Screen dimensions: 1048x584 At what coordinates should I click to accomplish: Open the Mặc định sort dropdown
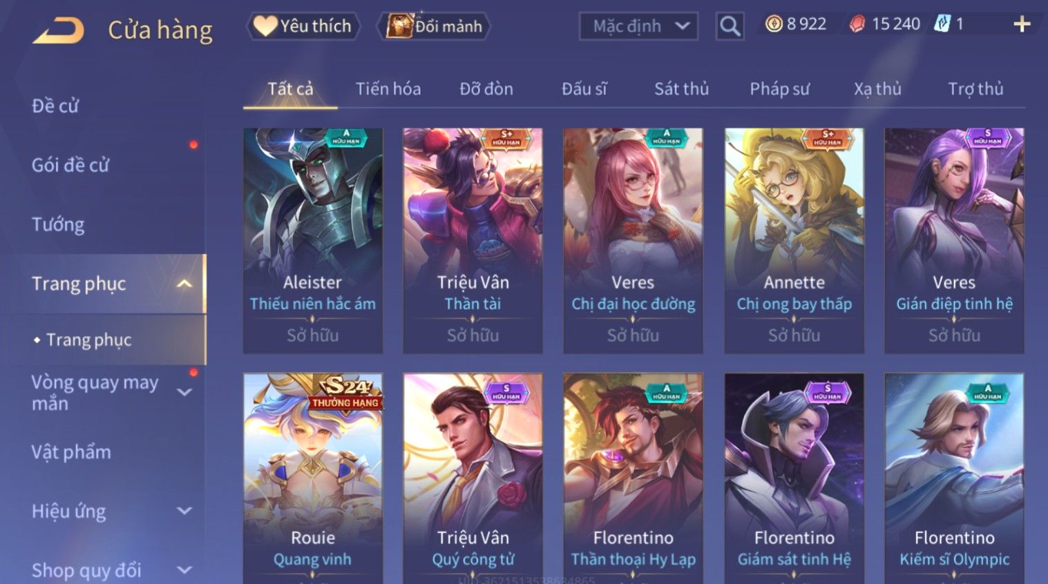[638, 26]
